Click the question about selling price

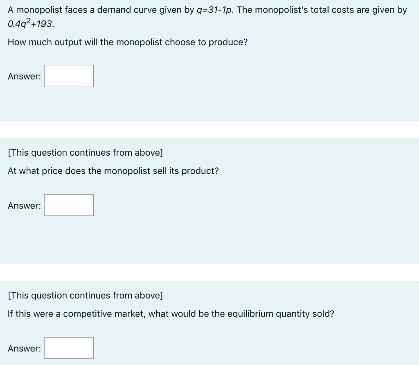click(x=113, y=171)
